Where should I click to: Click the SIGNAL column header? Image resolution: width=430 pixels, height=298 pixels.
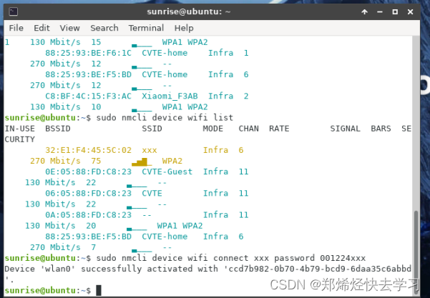pyautogui.click(x=346, y=129)
